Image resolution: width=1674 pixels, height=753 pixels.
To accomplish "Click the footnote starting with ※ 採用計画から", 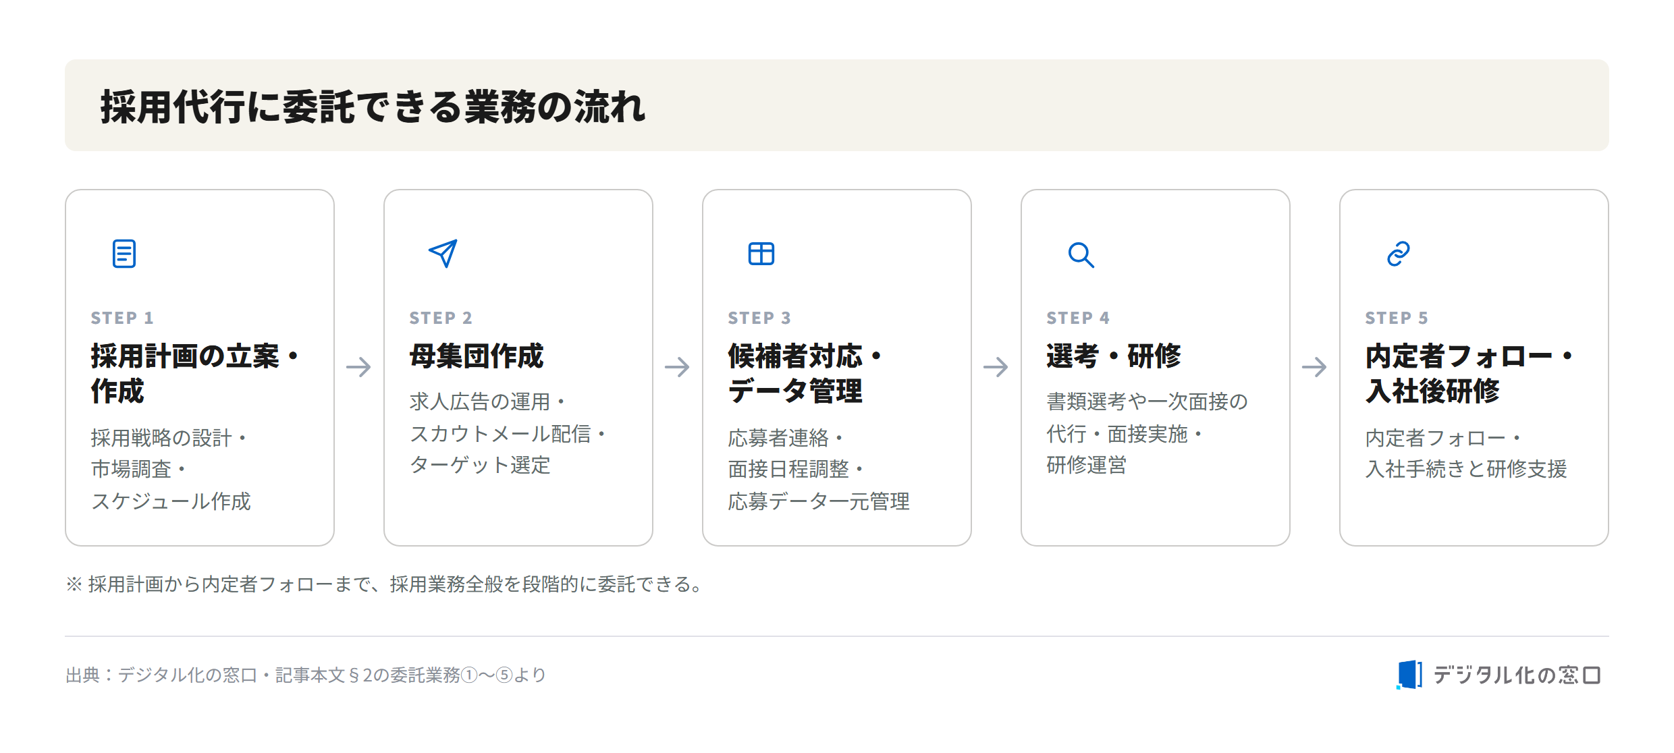I will point(386,584).
